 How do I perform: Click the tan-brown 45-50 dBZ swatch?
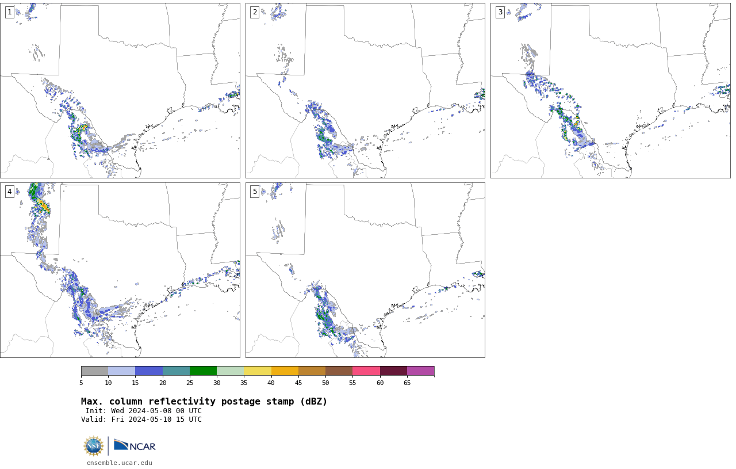[x=312, y=371]
